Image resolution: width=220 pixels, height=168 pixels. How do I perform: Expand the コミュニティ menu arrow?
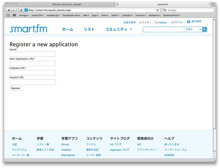(x=131, y=29)
